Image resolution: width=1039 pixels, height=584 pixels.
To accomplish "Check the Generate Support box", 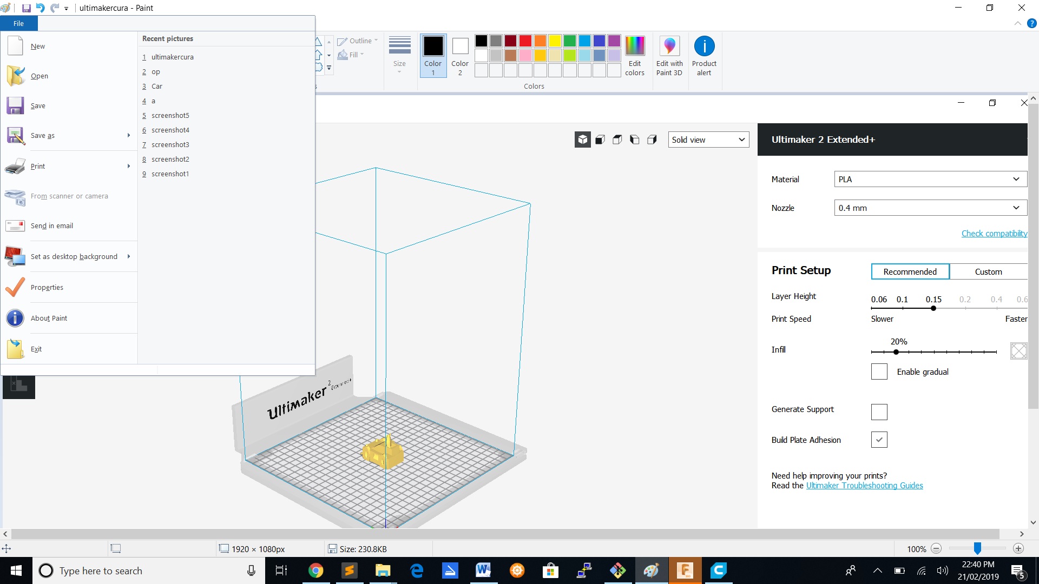I will point(879,412).
